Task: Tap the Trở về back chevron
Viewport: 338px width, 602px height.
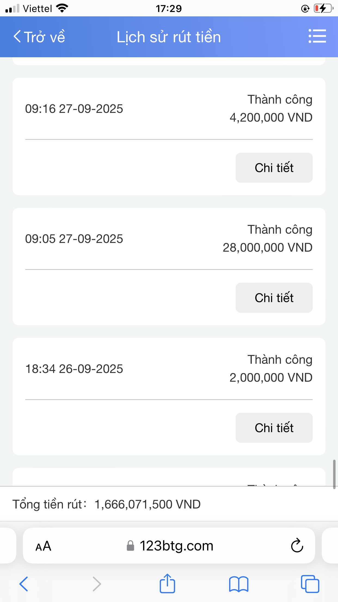Action: click(x=17, y=37)
